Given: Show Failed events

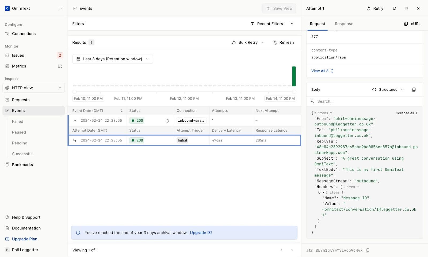Looking at the screenshot, I should coord(18,121).
